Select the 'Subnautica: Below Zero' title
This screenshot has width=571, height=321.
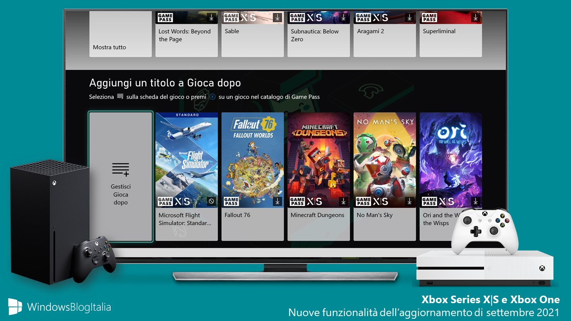(314, 35)
